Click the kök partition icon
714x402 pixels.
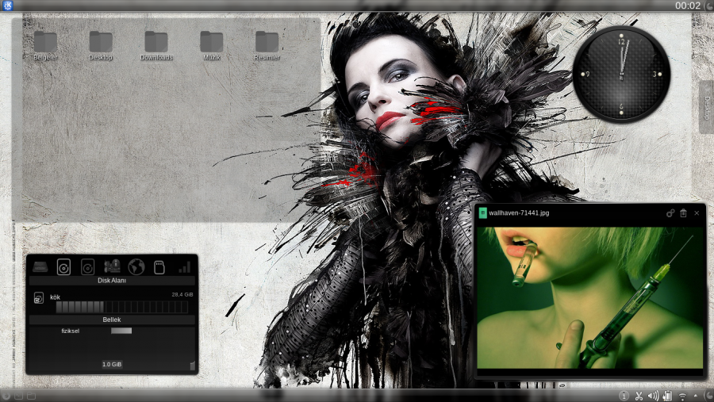[x=39, y=298]
